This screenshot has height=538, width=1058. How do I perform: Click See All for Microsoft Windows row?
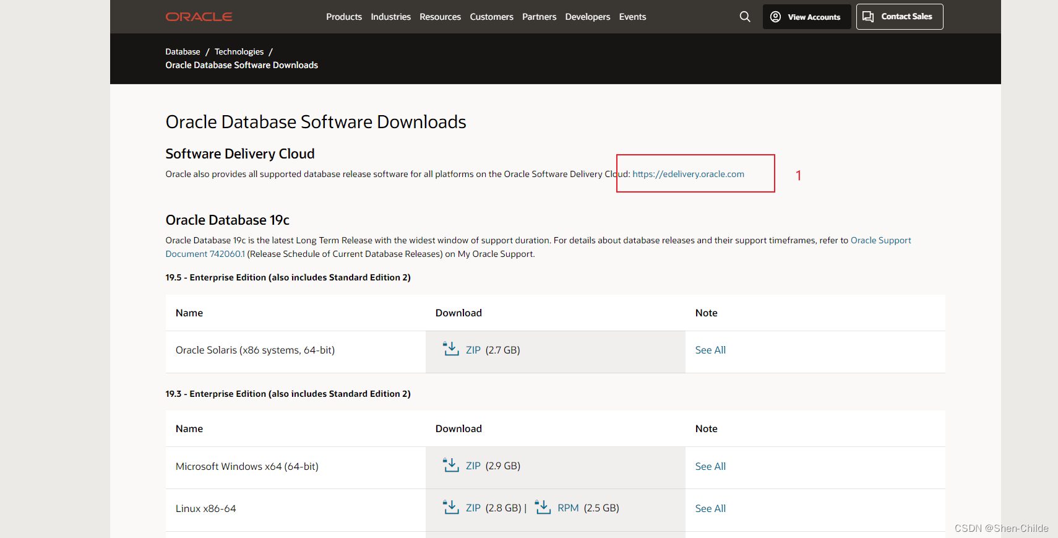(710, 466)
